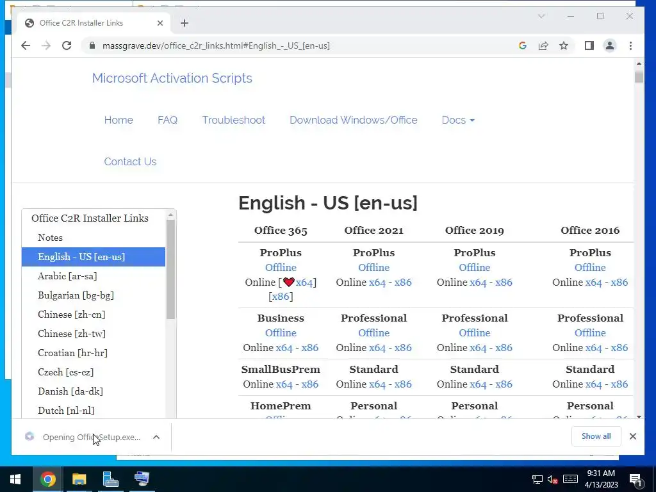656x492 pixels.
Task: Close the downloads bar
Action: click(632, 436)
